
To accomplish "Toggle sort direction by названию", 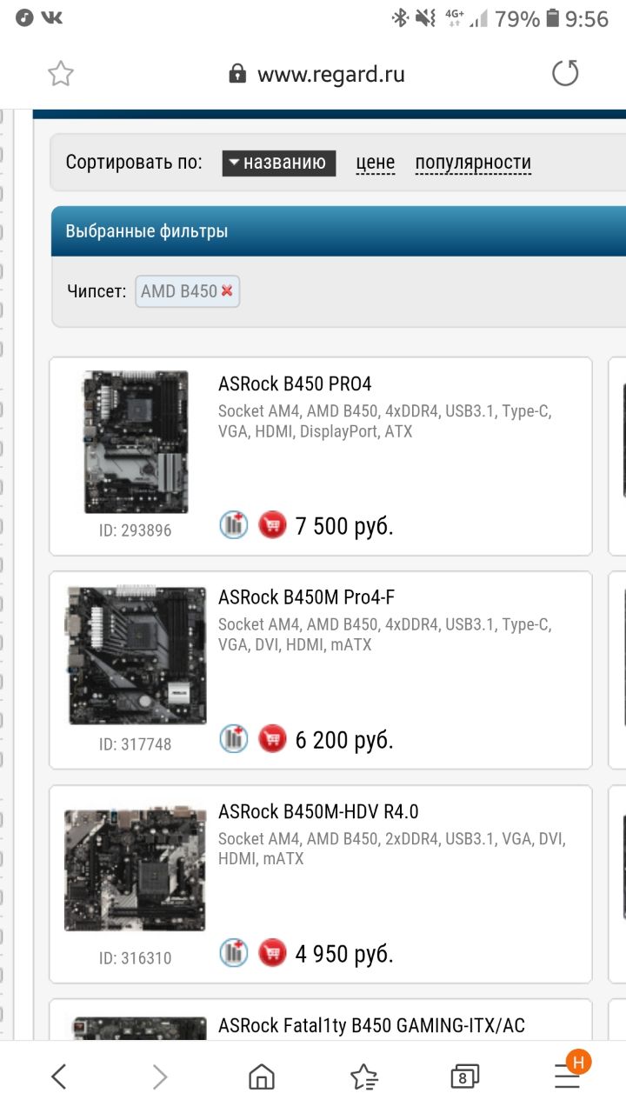I will pyautogui.click(x=279, y=163).
